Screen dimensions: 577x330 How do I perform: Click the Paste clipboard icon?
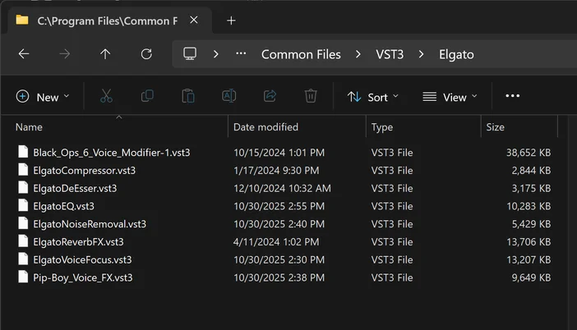click(188, 96)
